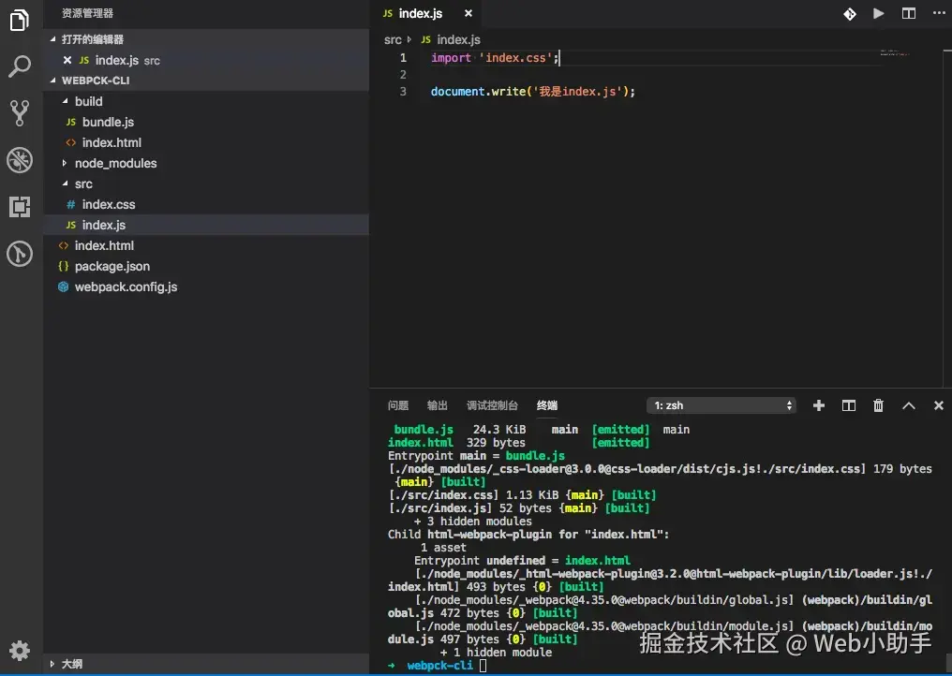Image resolution: width=952 pixels, height=676 pixels.
Task: Click the editor minimap
Action: [x=894, y=53]
